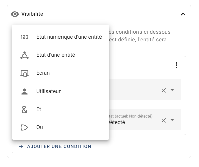The height and width of the screenshot is (167, 199).
Task: Open the state selector dropdown arrow
Action: (172, 120)
